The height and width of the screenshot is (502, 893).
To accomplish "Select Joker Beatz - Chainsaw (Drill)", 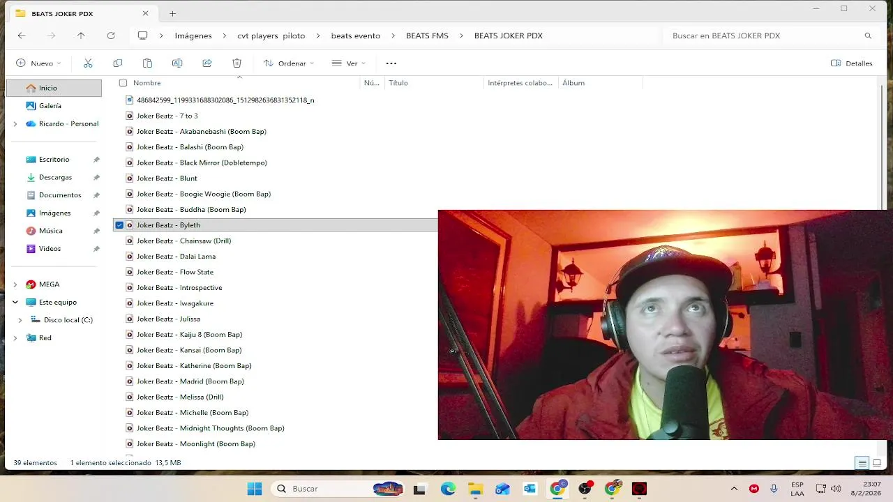I will tap(184, 241).
